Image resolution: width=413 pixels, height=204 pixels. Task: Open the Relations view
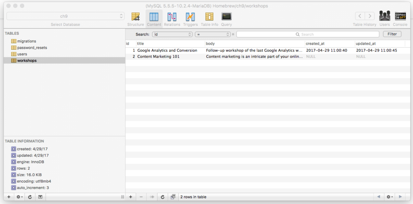(x=172, y=19)
